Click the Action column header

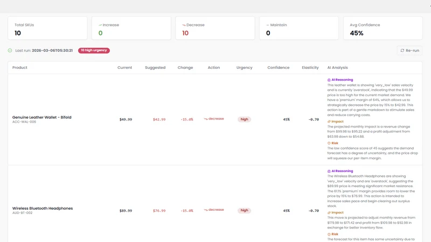point(214,68)
